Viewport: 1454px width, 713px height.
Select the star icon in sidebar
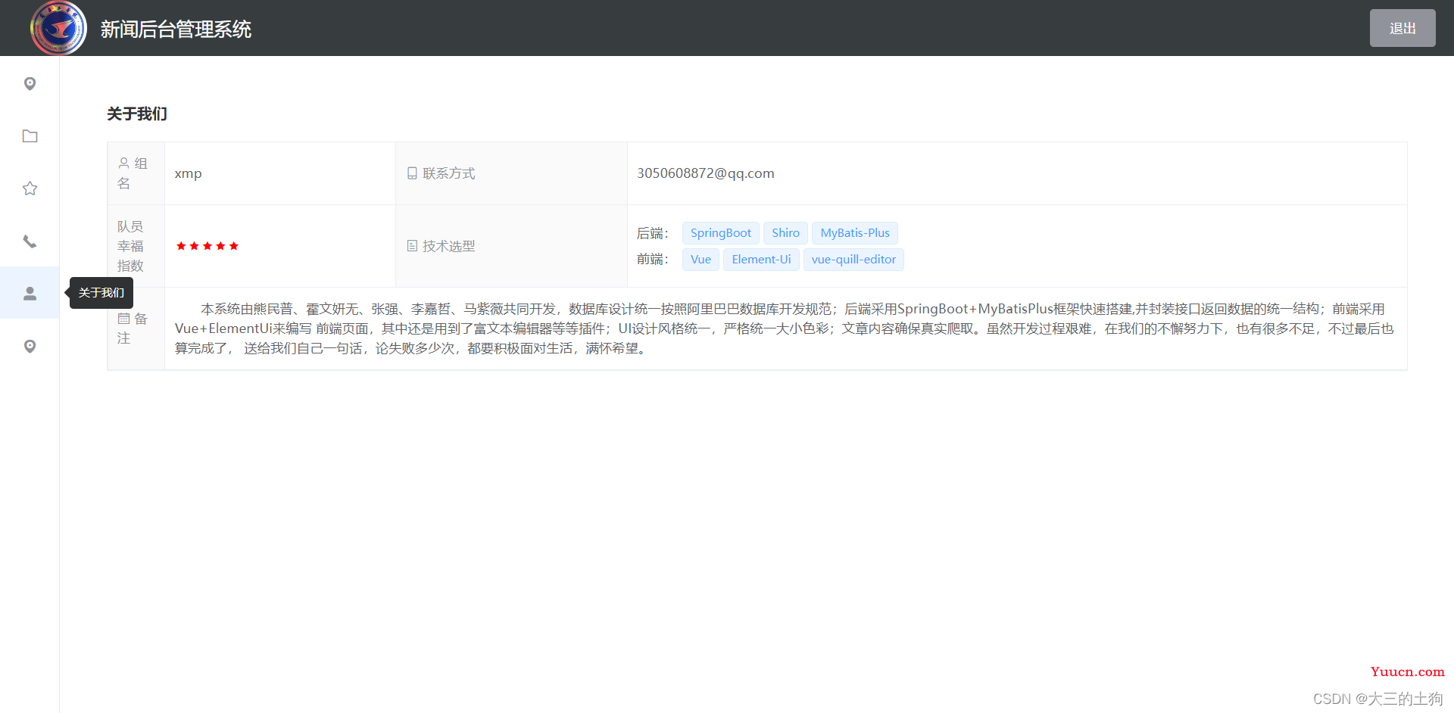[30, 188]
